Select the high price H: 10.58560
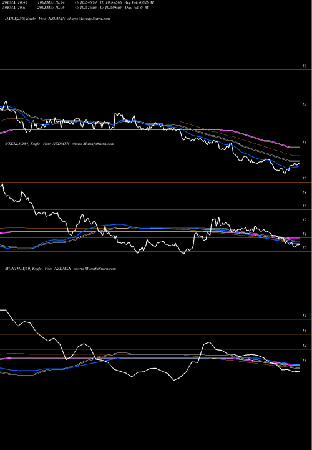 point(111,2)
